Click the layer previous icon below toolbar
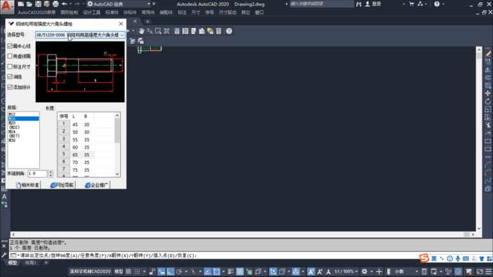 click(132, 41)
